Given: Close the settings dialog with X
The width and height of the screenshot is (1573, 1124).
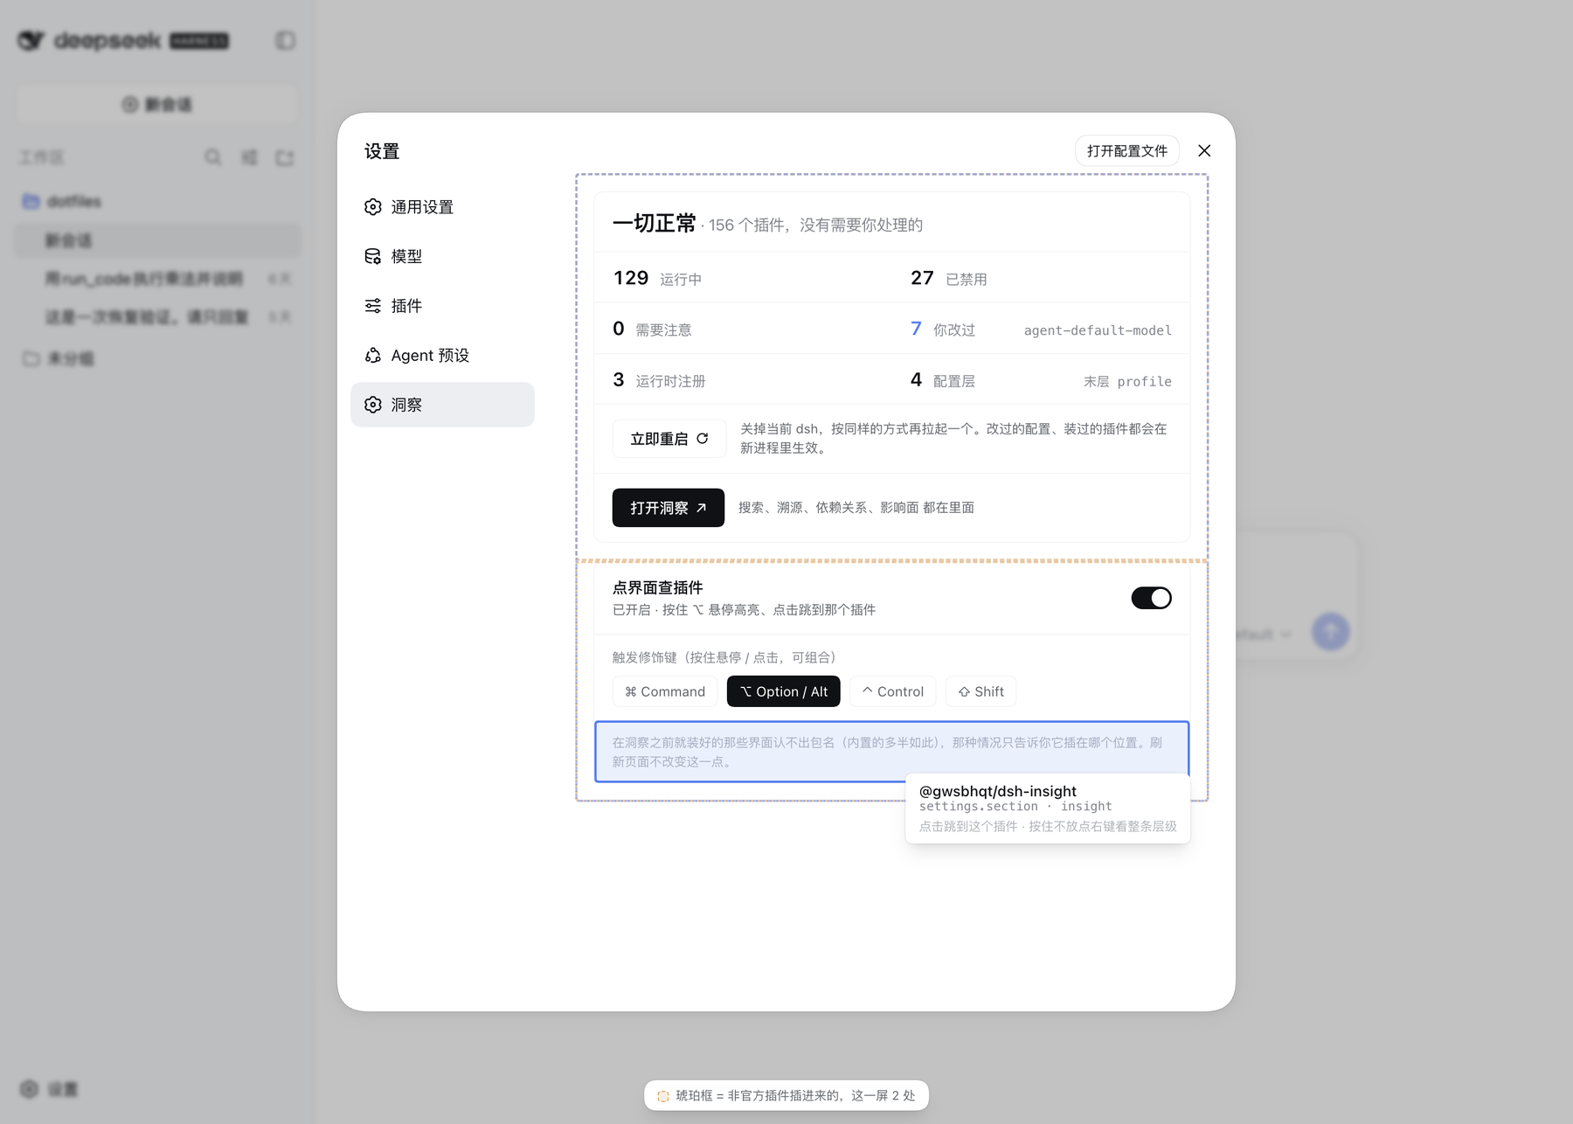Looking at the screenshot, I should [1204, 151].
